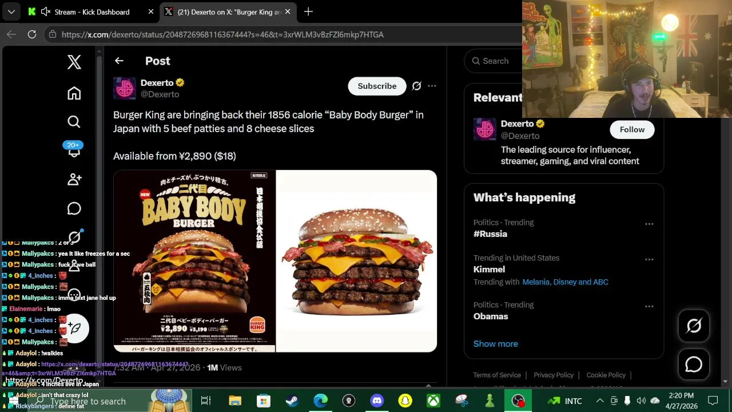Click Melania, Disney and ABC link

pos(565,282)
